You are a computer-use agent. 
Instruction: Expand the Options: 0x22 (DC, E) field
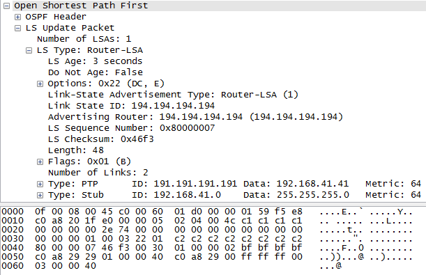(x=40, y=84)
